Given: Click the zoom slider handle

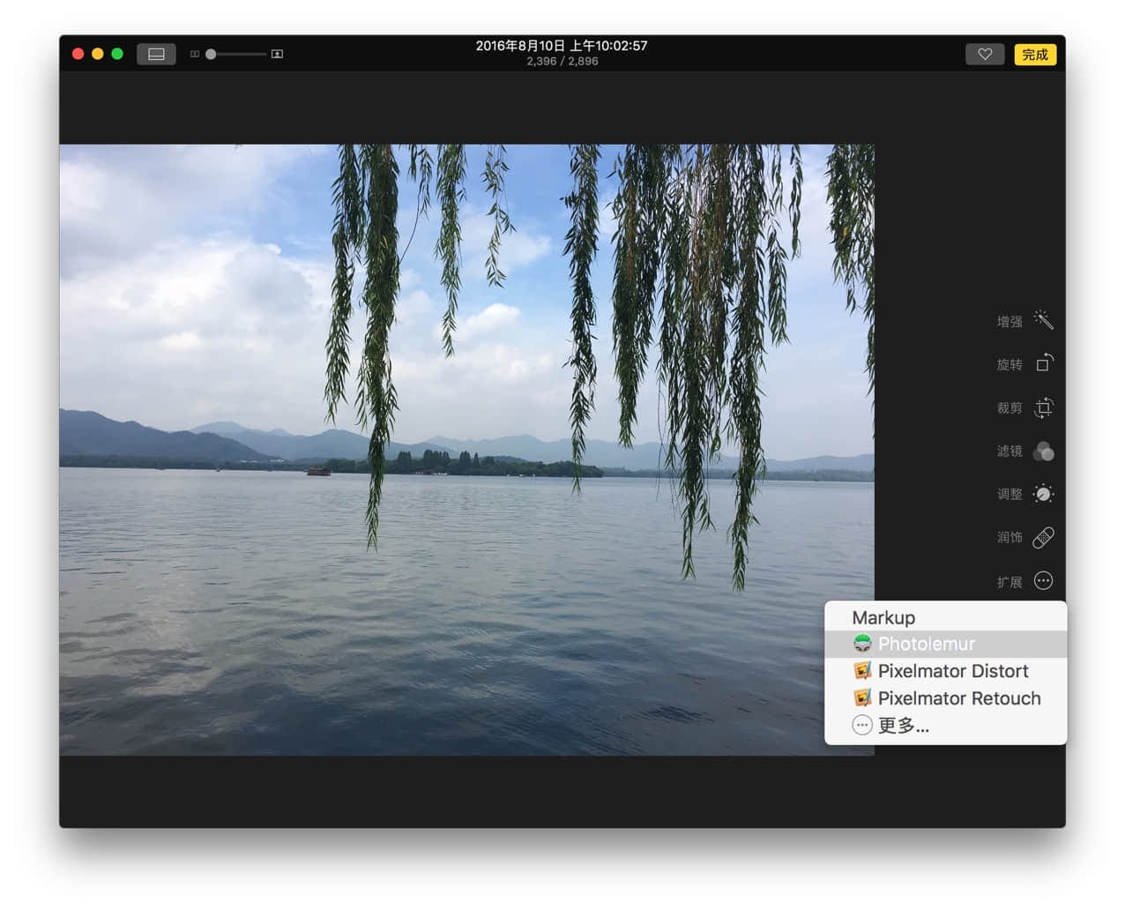Looking at the screenshot, I should click(211, 54).
